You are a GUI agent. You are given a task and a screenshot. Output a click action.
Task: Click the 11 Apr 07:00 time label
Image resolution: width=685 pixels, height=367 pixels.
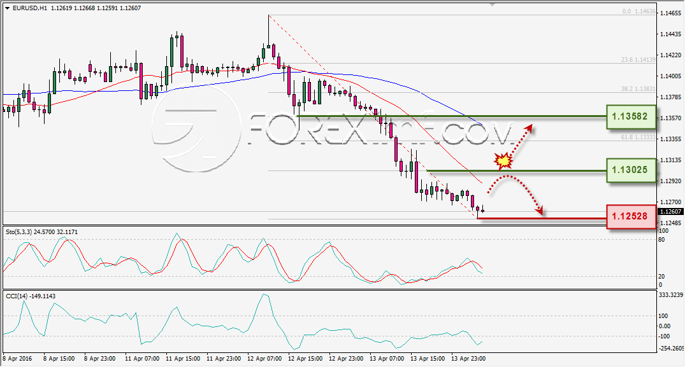pyautogui.click(x=142, y=358)
